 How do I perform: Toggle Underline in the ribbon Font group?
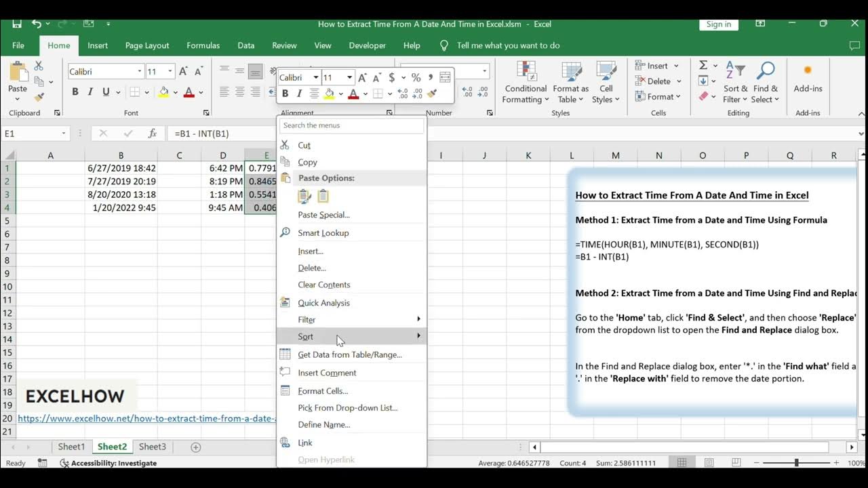point(106,92)
